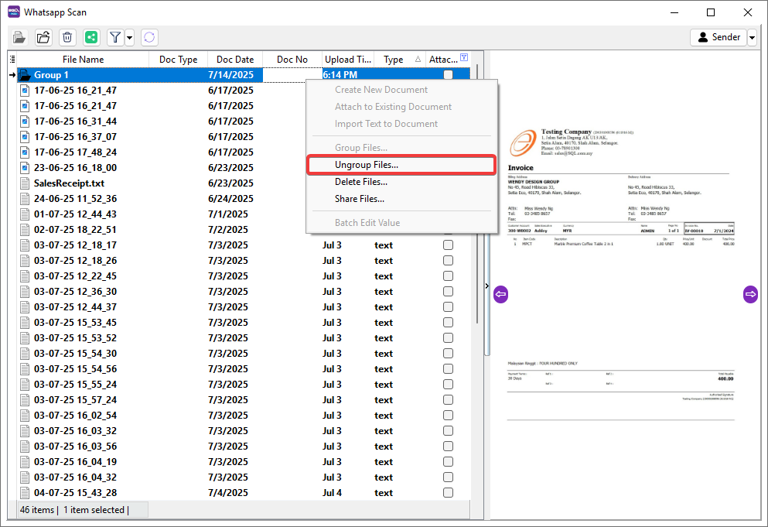Click the filter funnel toolbar icon

click(x=115, y=37)
